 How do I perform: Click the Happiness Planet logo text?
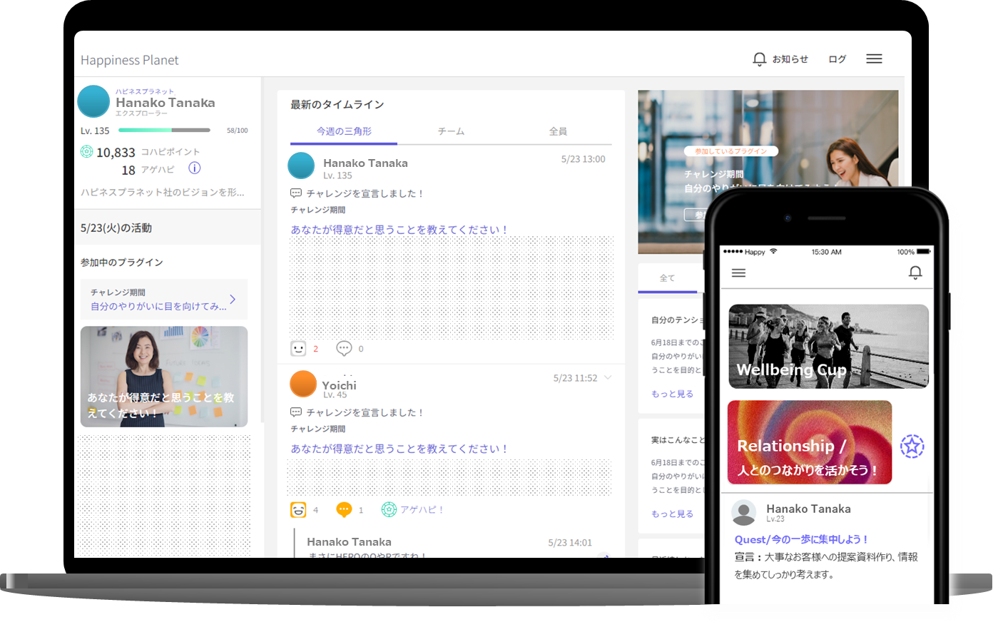(129, 60)
